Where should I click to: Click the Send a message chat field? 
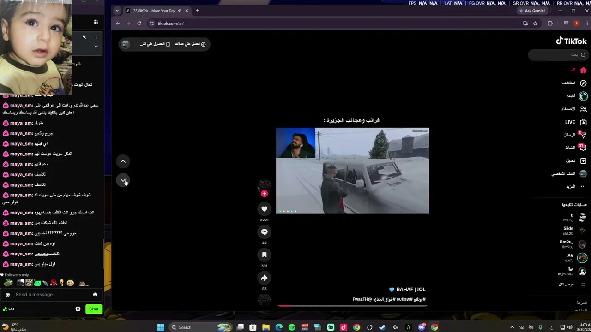[51, 295]
